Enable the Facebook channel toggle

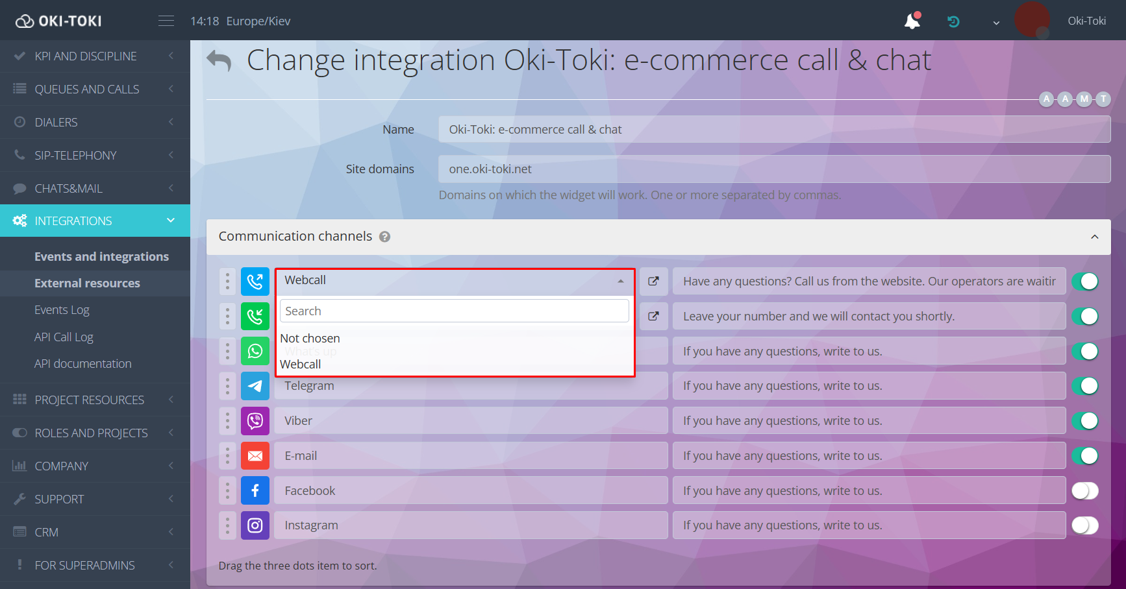click(x=1084, y=490)
